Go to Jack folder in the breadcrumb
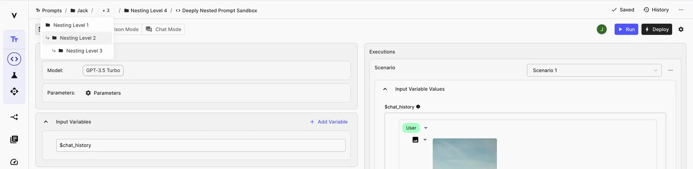693x169 pixels. tap(79, 10)
